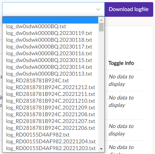Pick log_RD2818781B924C.20221210.txt

pos(50,101)
